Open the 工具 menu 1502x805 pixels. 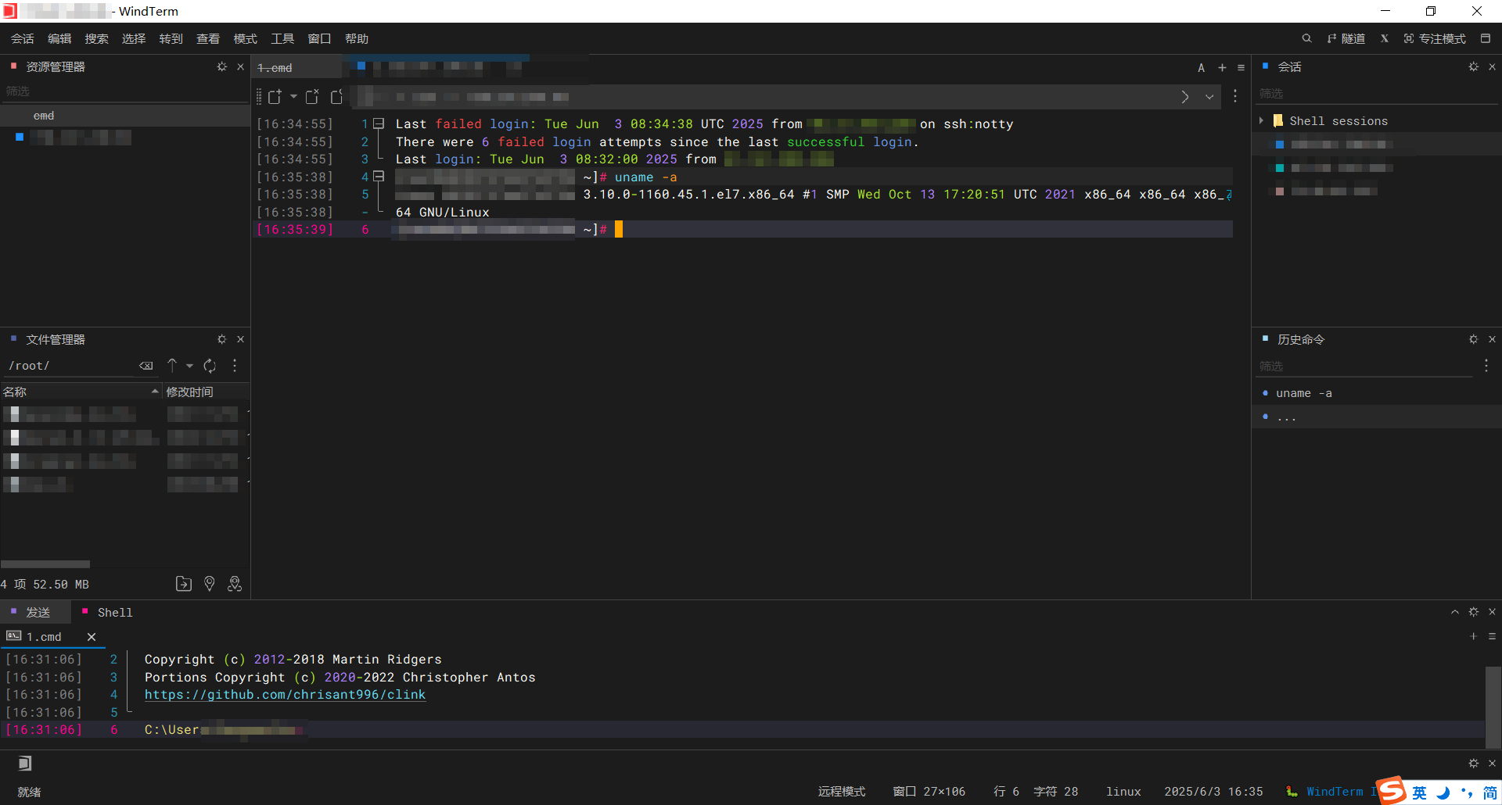pyautogui.click(x=282, y=39)
